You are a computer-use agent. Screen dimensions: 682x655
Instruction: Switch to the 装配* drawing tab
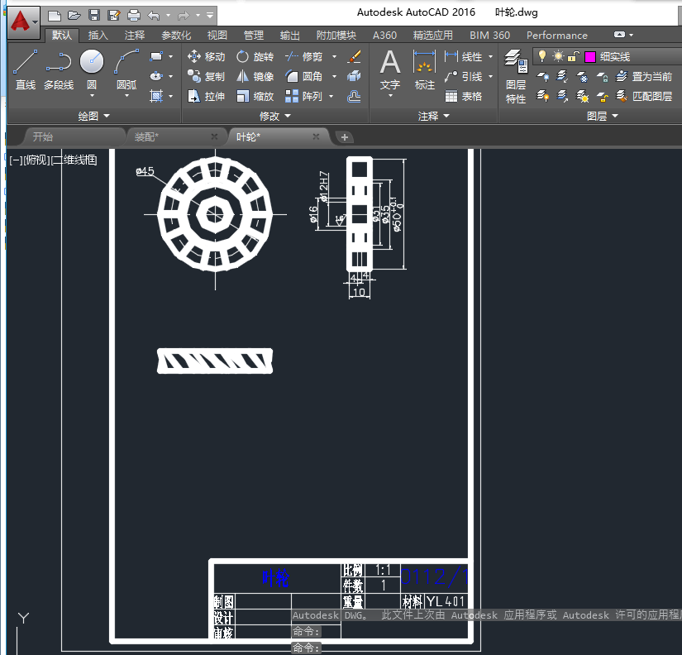[146, 136]
